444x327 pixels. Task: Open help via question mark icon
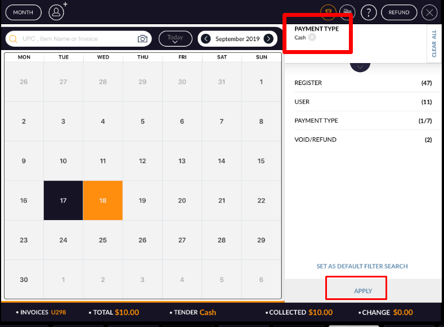(369, 12)
